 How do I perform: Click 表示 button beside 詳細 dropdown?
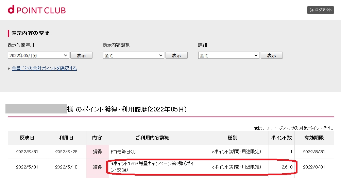coord(272,55)
